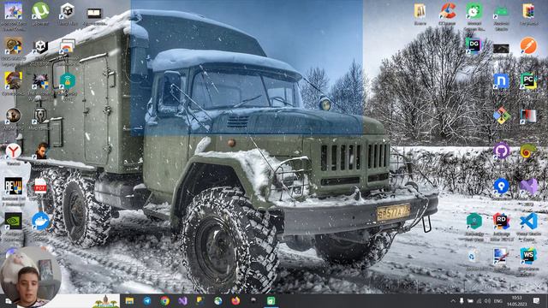Open the uTorrent desktop shortcut

click(40, 11)
